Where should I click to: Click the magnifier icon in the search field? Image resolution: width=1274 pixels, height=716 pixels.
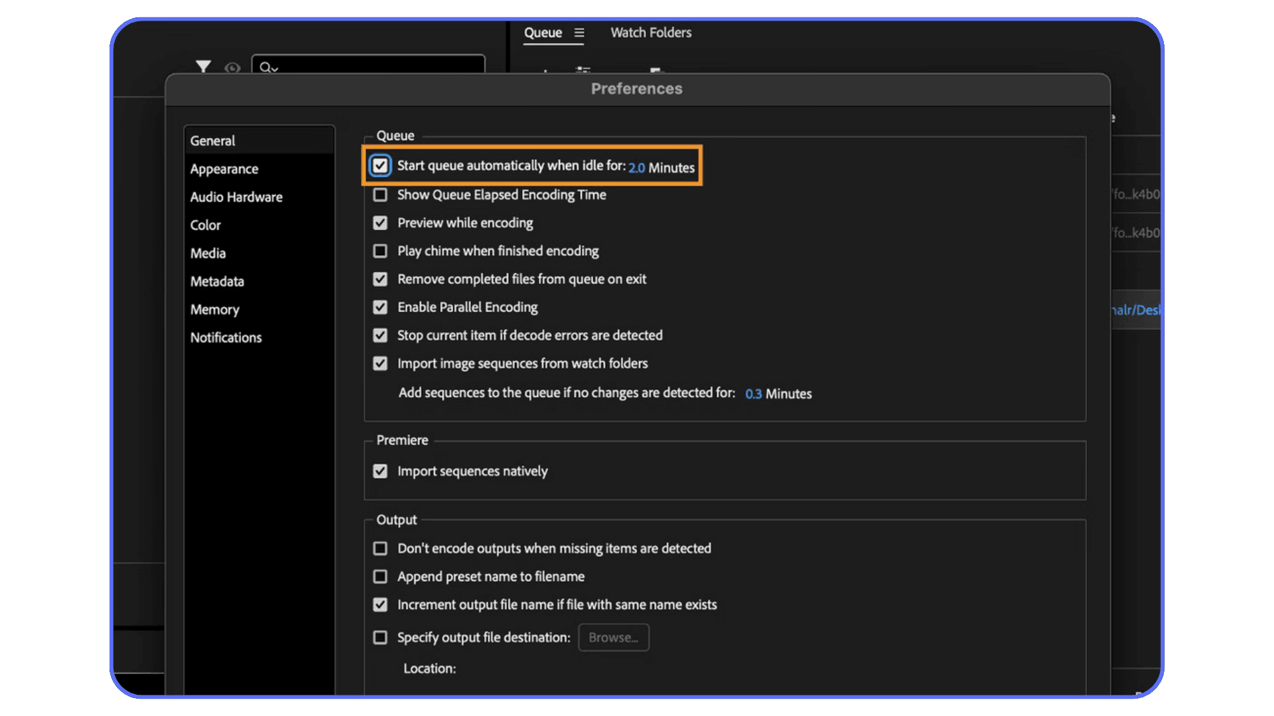pos(267,68)
